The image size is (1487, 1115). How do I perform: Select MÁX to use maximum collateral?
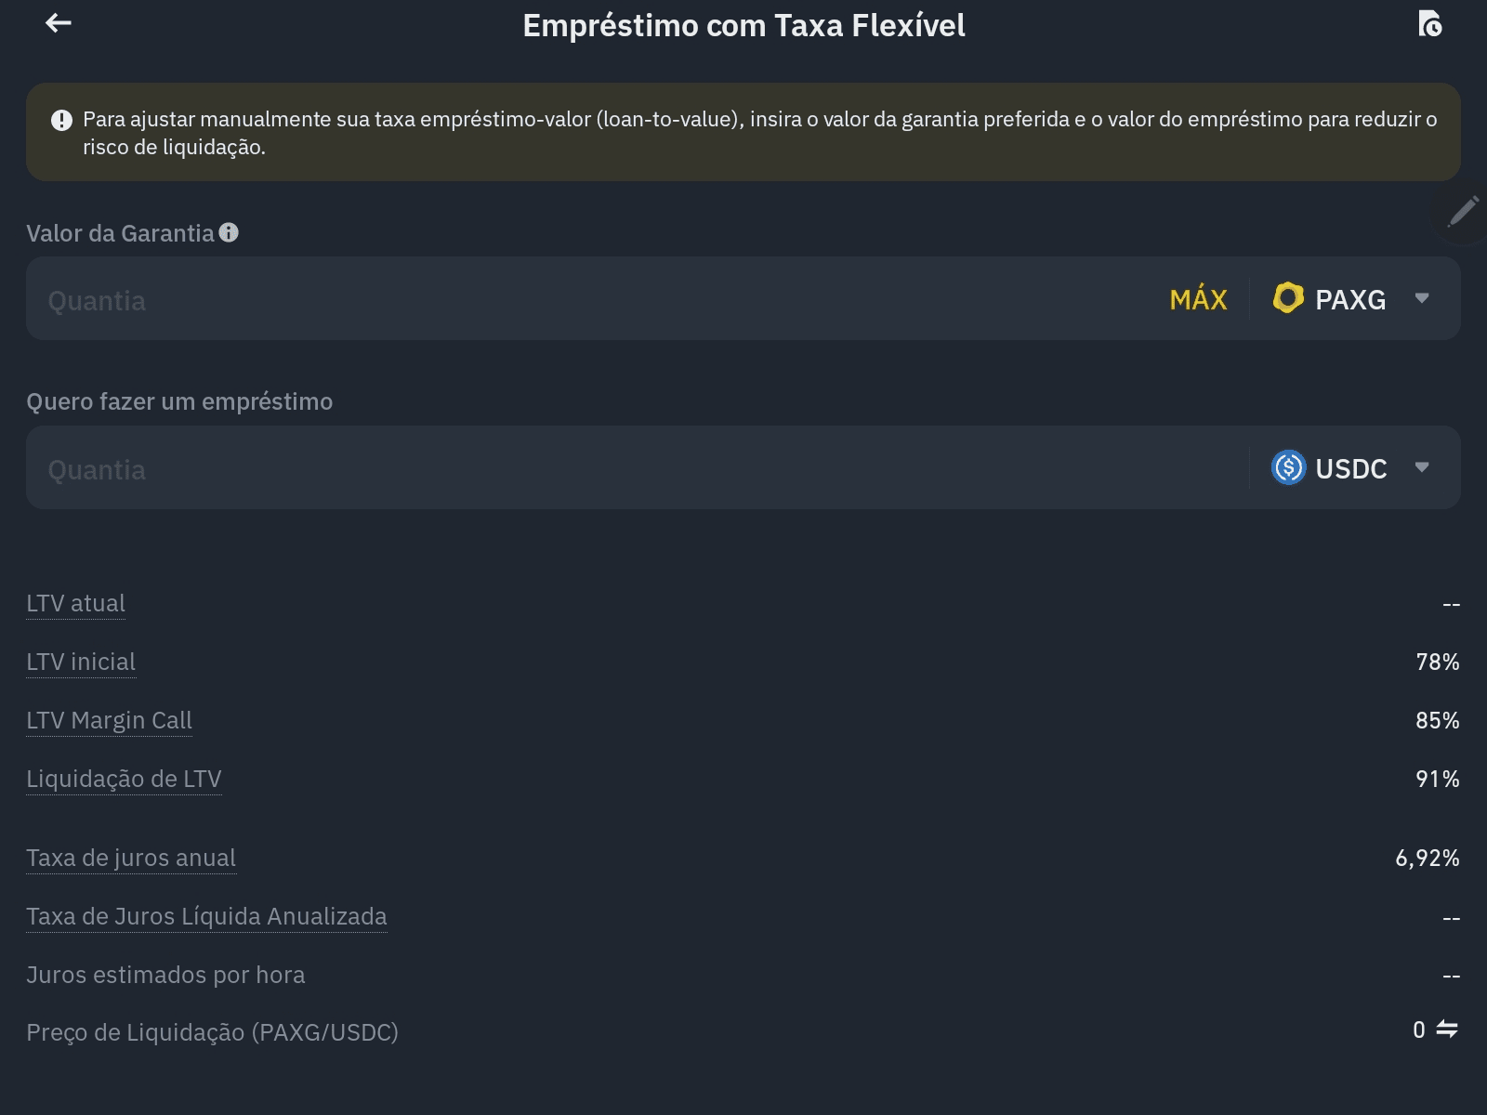(x=1198, y=299)
